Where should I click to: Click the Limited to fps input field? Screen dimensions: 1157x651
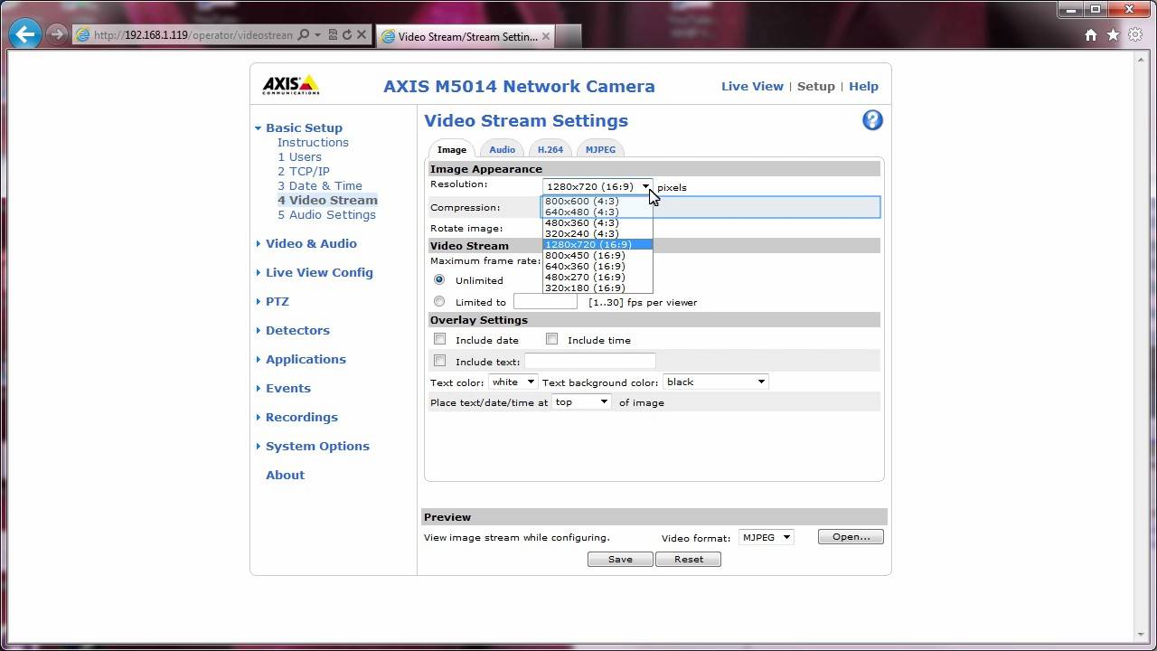click(545, 302)
